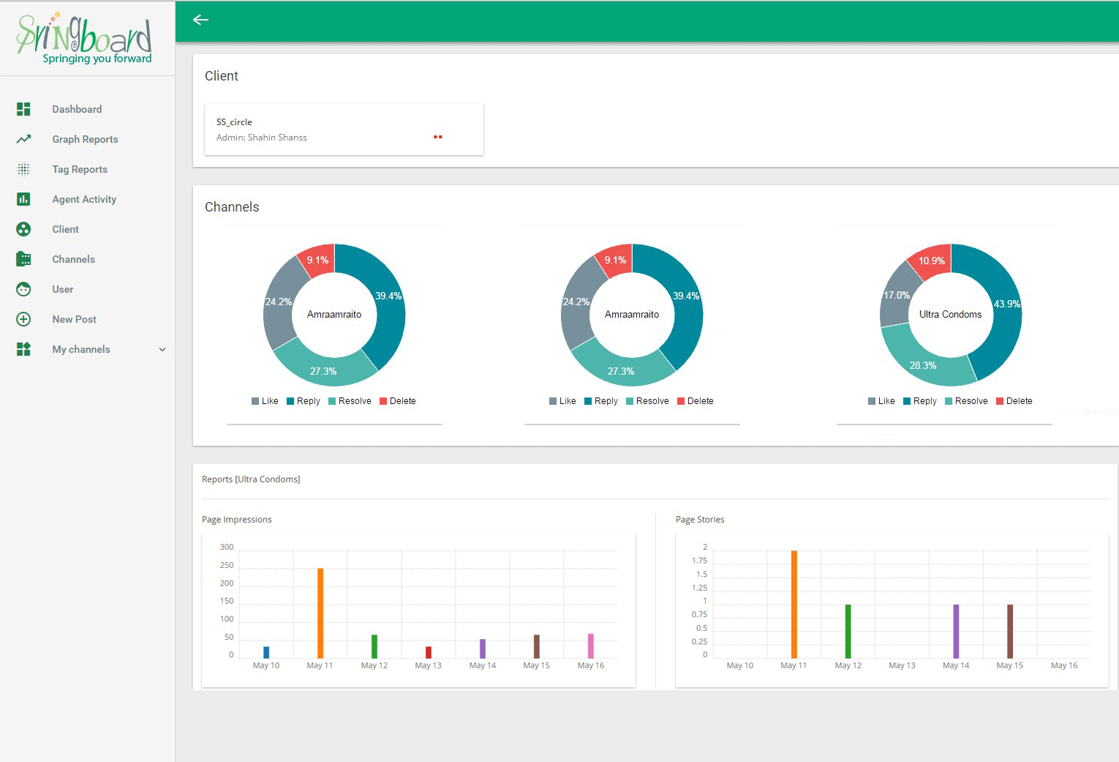This screenshot has width=1119, height=762.
Task: Select the Tag Reports dotted icon
Action: tap(23, 169)
